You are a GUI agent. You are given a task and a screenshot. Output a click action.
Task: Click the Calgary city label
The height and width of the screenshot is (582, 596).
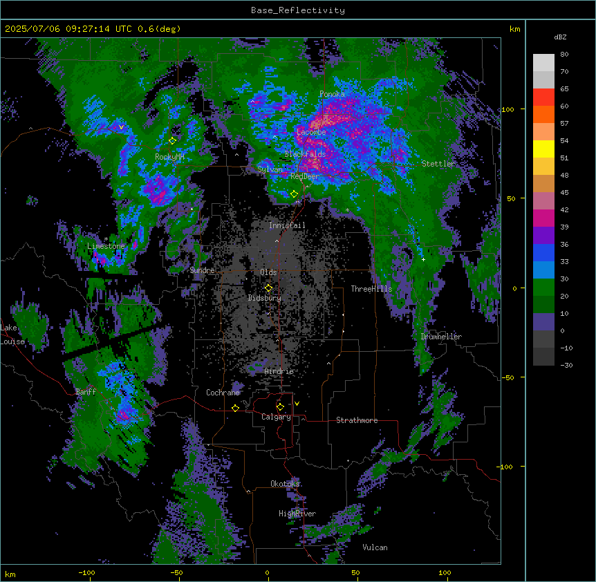point(276,417)
